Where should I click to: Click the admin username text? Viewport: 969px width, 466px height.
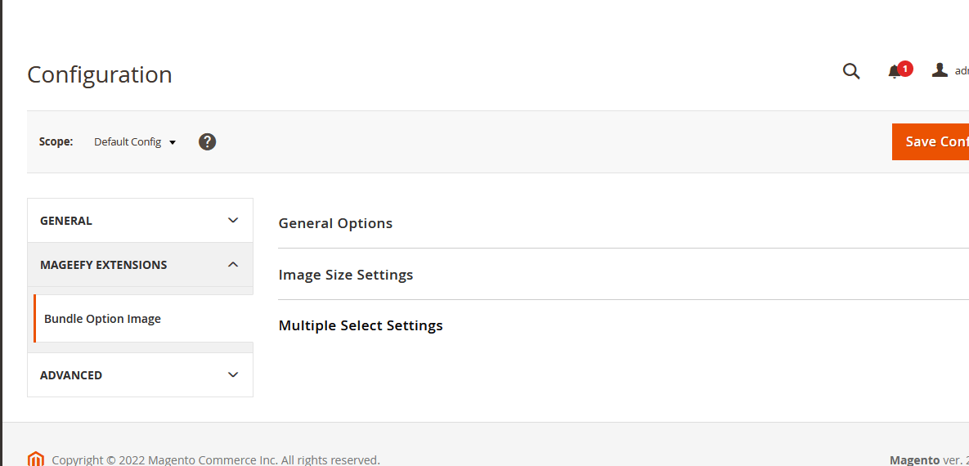(x=962, y=71)
